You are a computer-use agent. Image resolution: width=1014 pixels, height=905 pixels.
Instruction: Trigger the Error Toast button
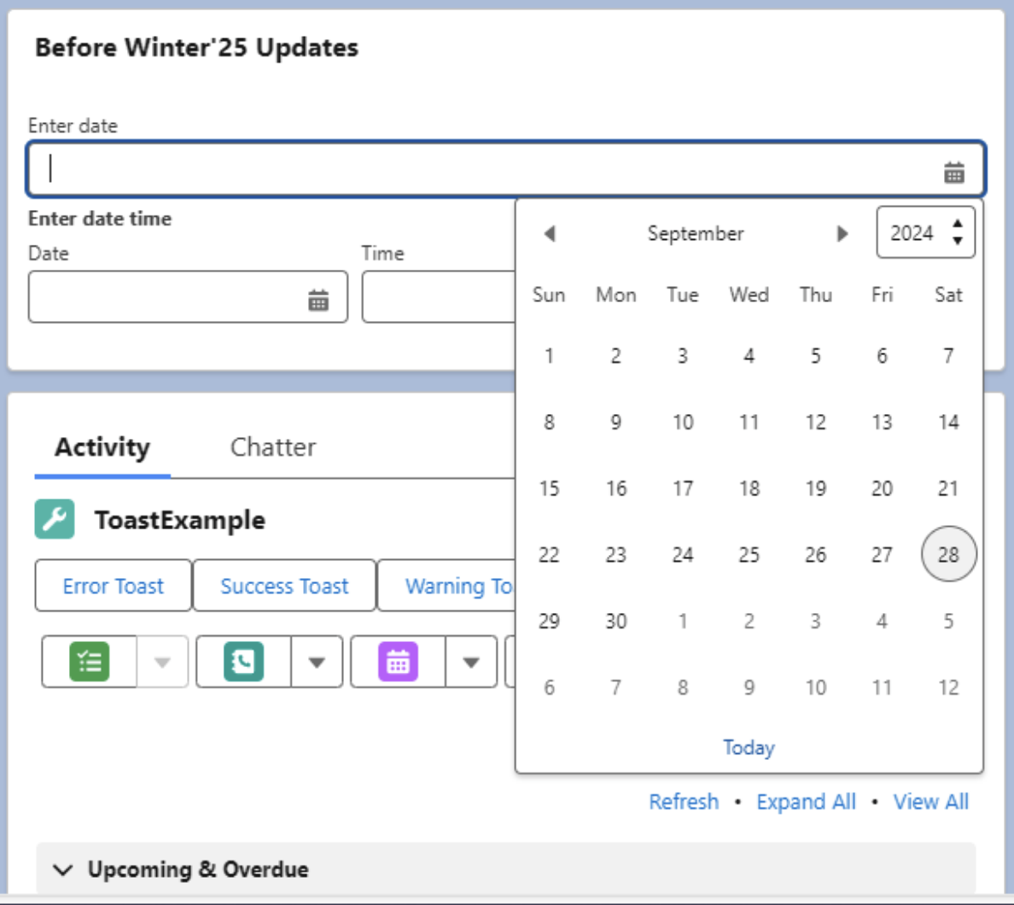pyautogui.click(x=112, y=586)
